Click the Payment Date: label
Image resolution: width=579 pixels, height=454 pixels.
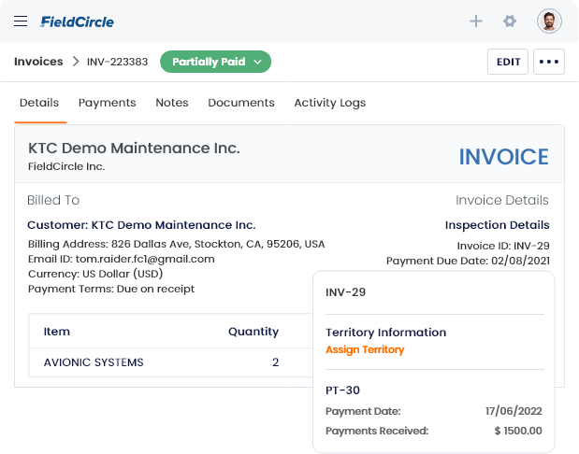[x=363, y=411]
